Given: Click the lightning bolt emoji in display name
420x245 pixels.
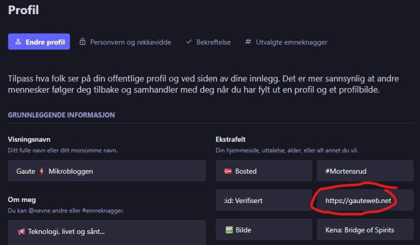Looking at the screenshot, I should coord(41,171).
